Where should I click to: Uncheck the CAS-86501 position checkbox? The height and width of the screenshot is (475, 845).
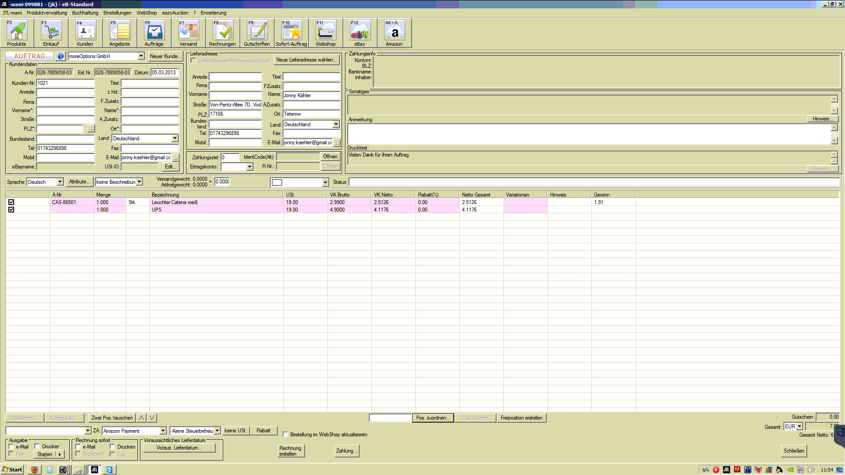pos(11,202)
